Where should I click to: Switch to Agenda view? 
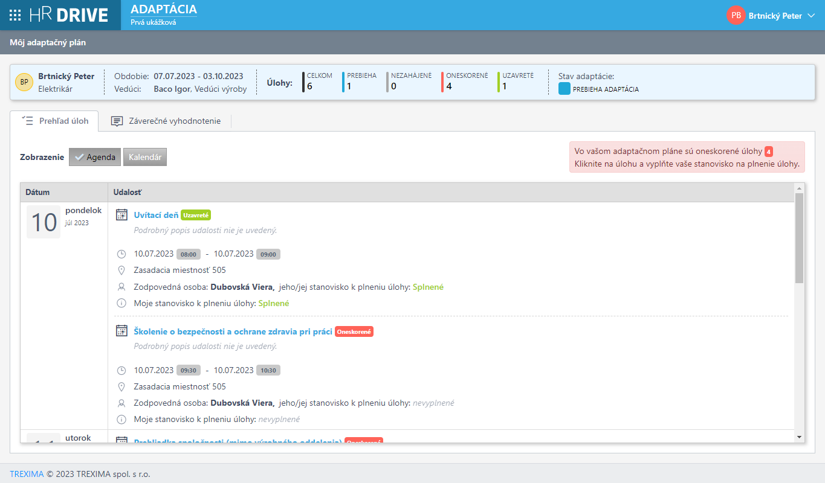click(x=95, y=157)
